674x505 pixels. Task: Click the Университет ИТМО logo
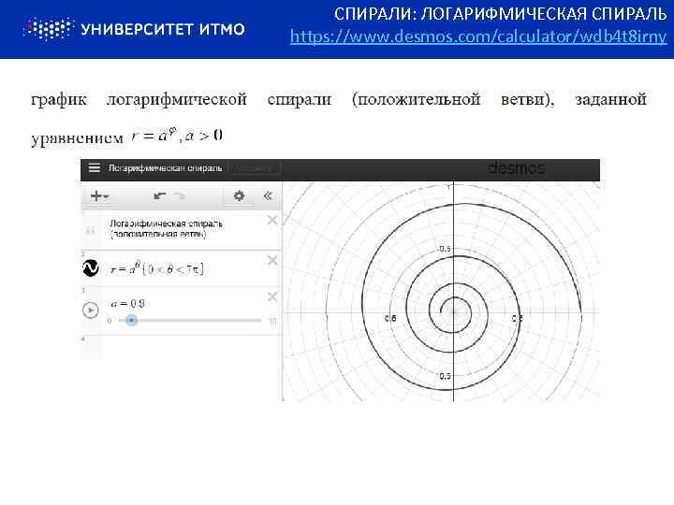(134, 29)
